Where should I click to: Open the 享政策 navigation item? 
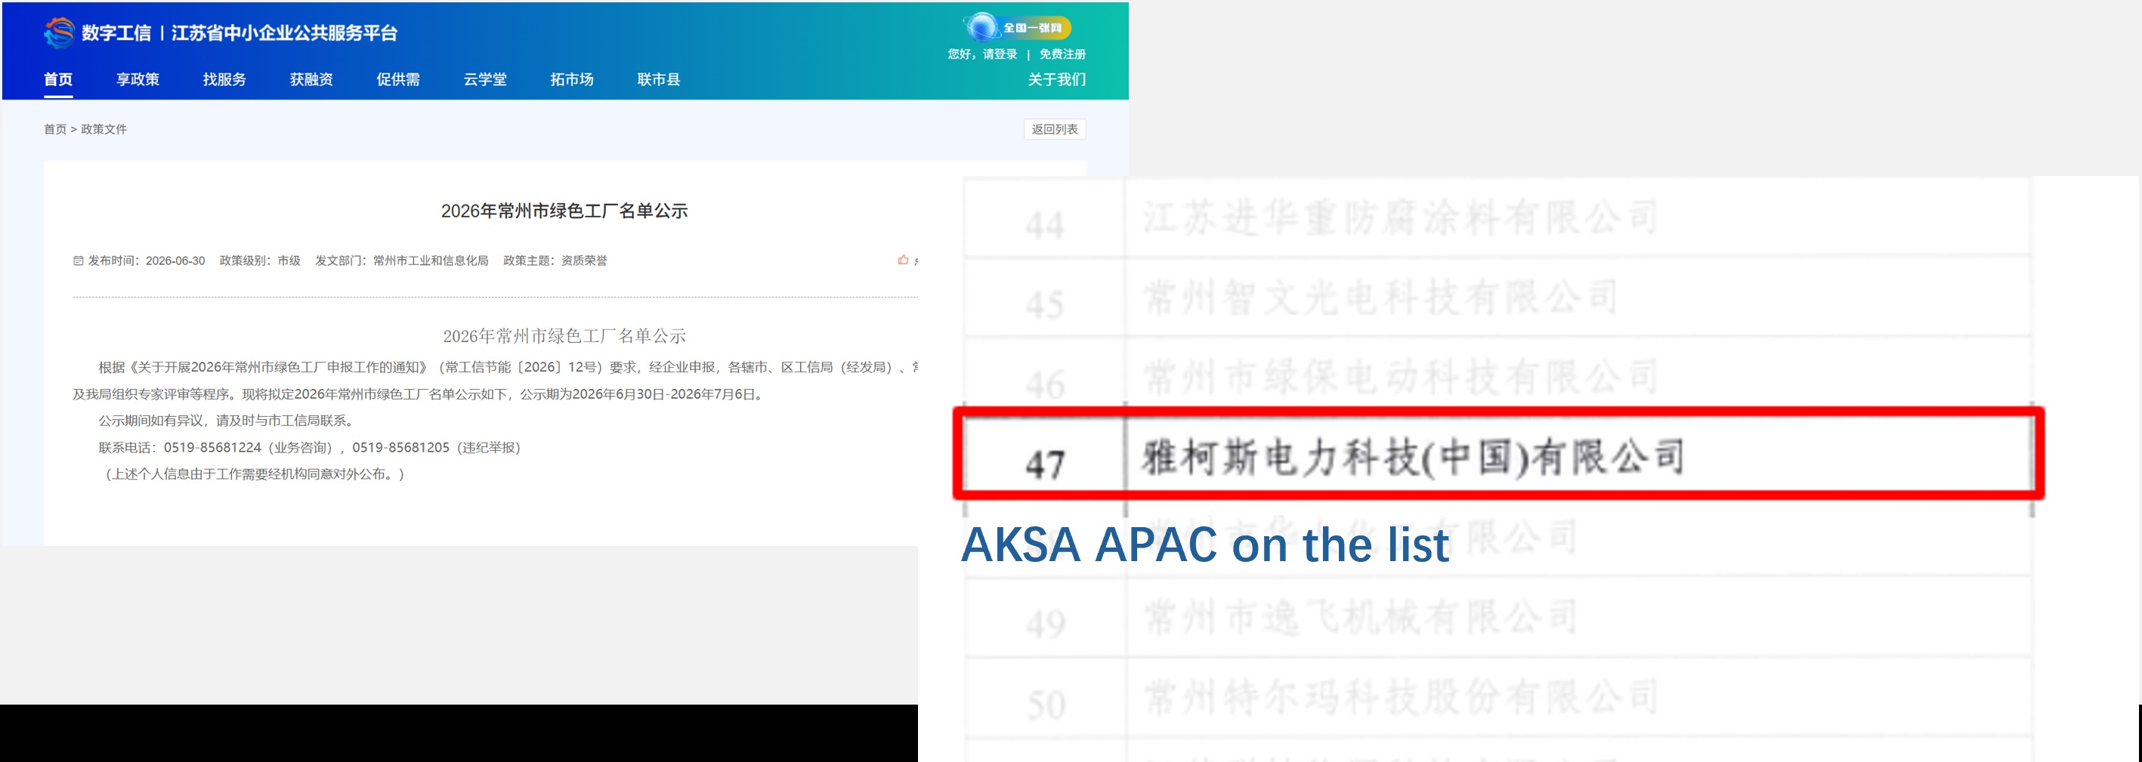coord(138,79)
